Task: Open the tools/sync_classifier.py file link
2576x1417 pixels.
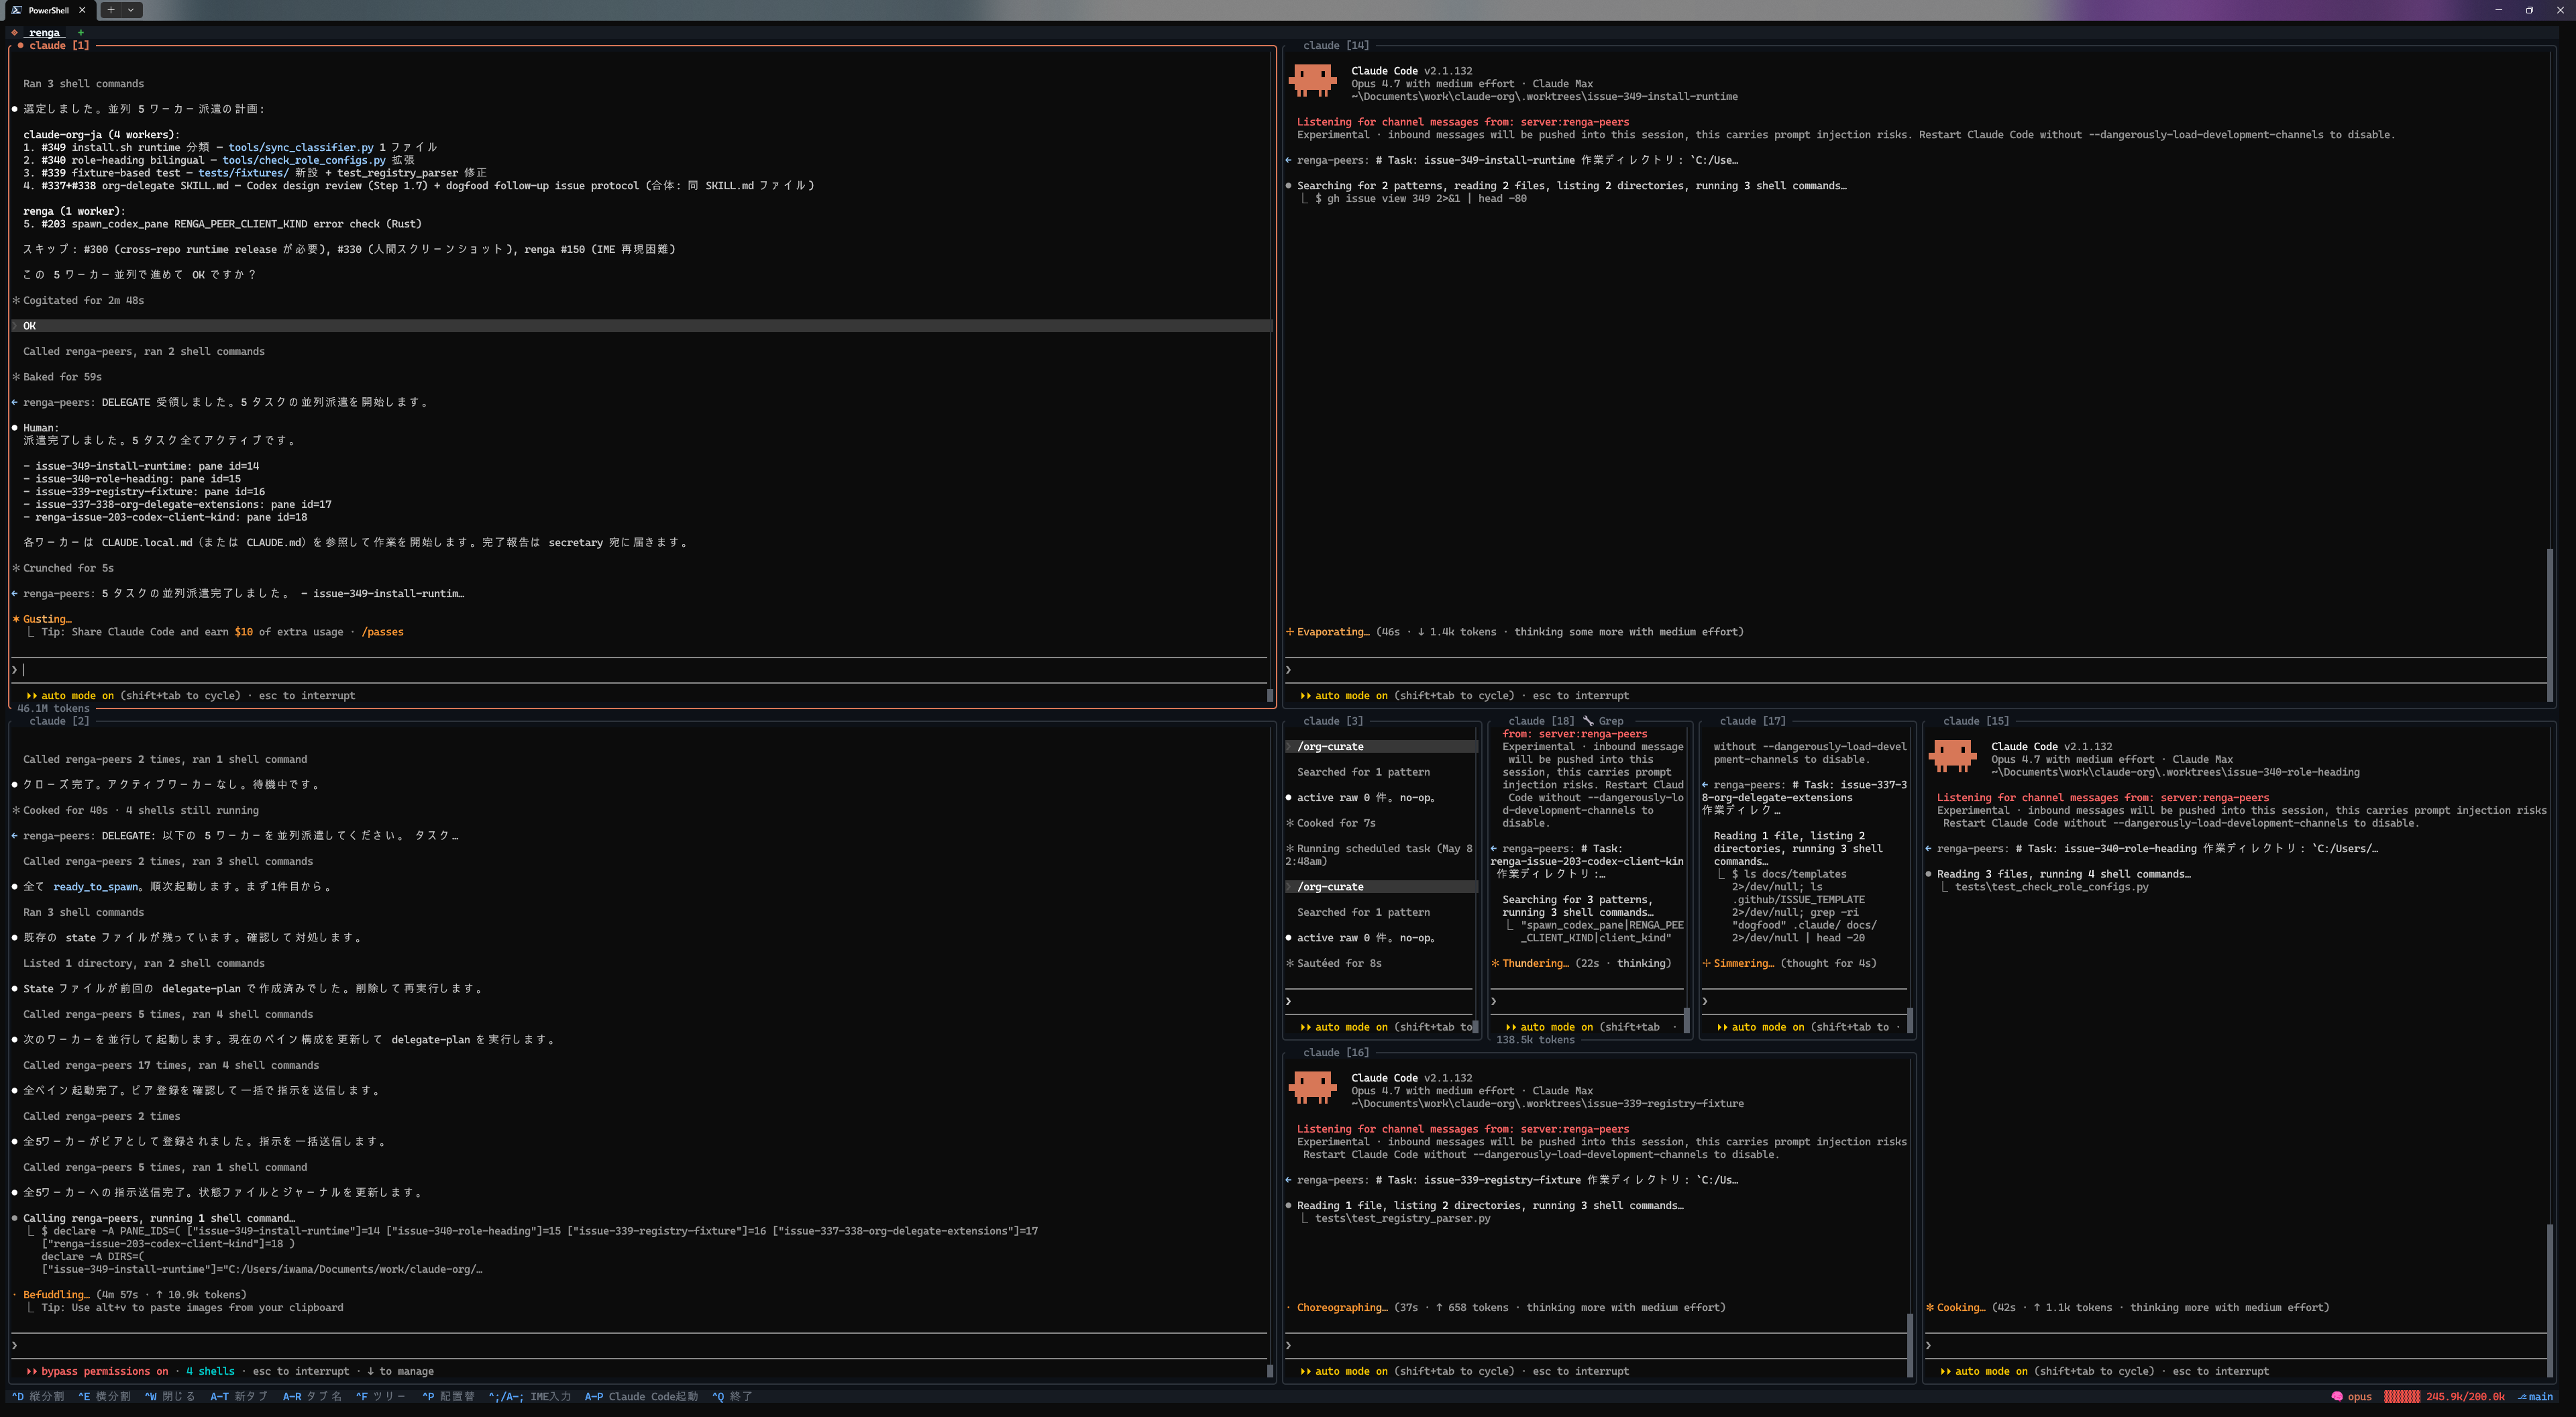Action: (301, 147)
